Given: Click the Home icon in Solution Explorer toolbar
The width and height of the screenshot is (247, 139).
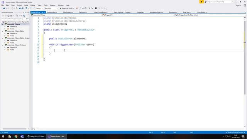Looking at the screenshot, I should tap(8, 15).
